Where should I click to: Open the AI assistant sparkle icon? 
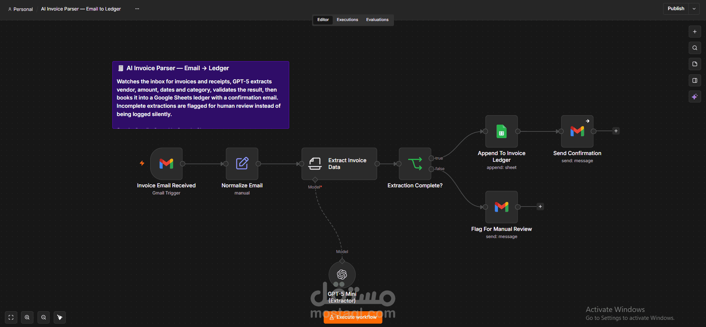[x=695, y=97]
